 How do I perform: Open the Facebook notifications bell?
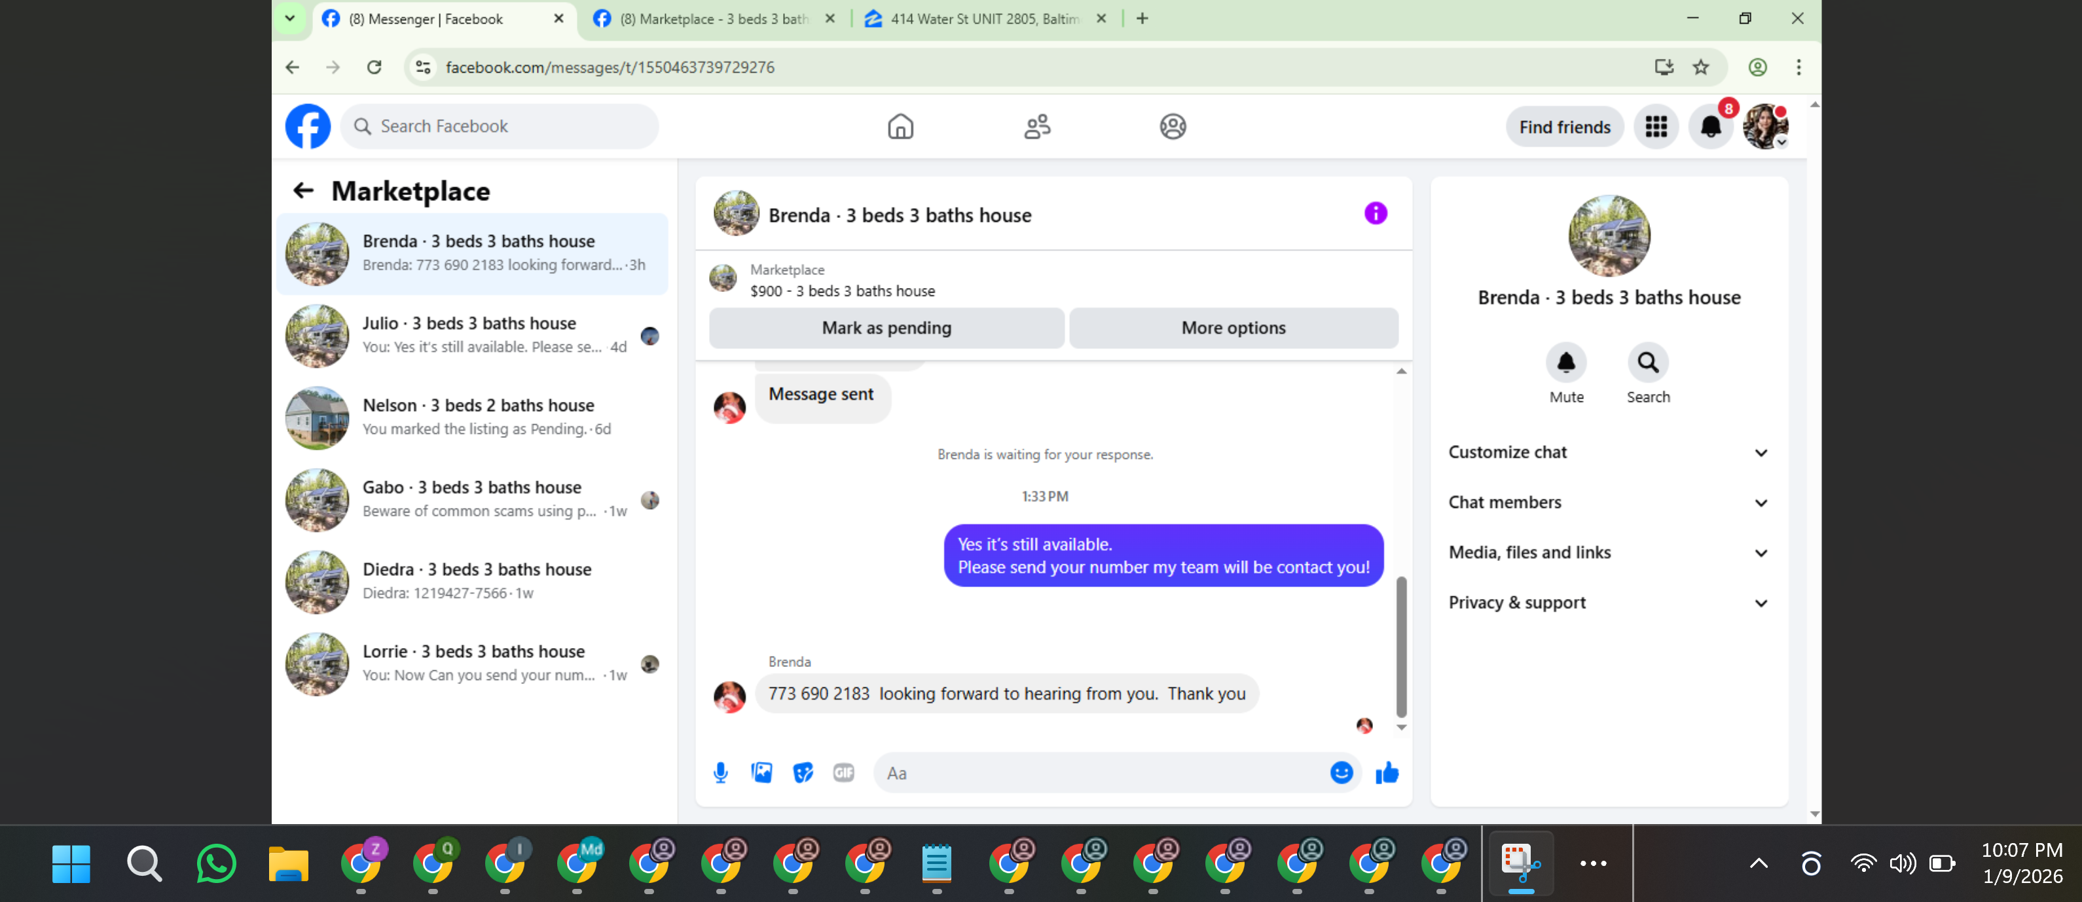(x=1710, y=127)
